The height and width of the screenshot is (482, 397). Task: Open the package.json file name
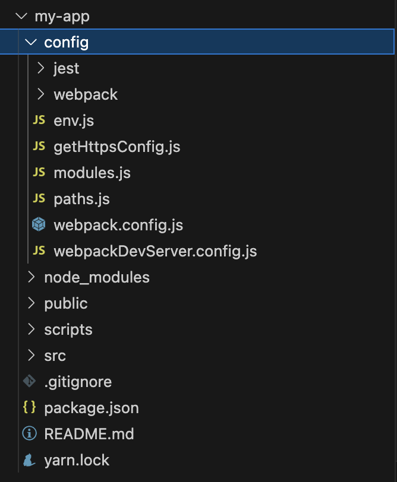92,408
